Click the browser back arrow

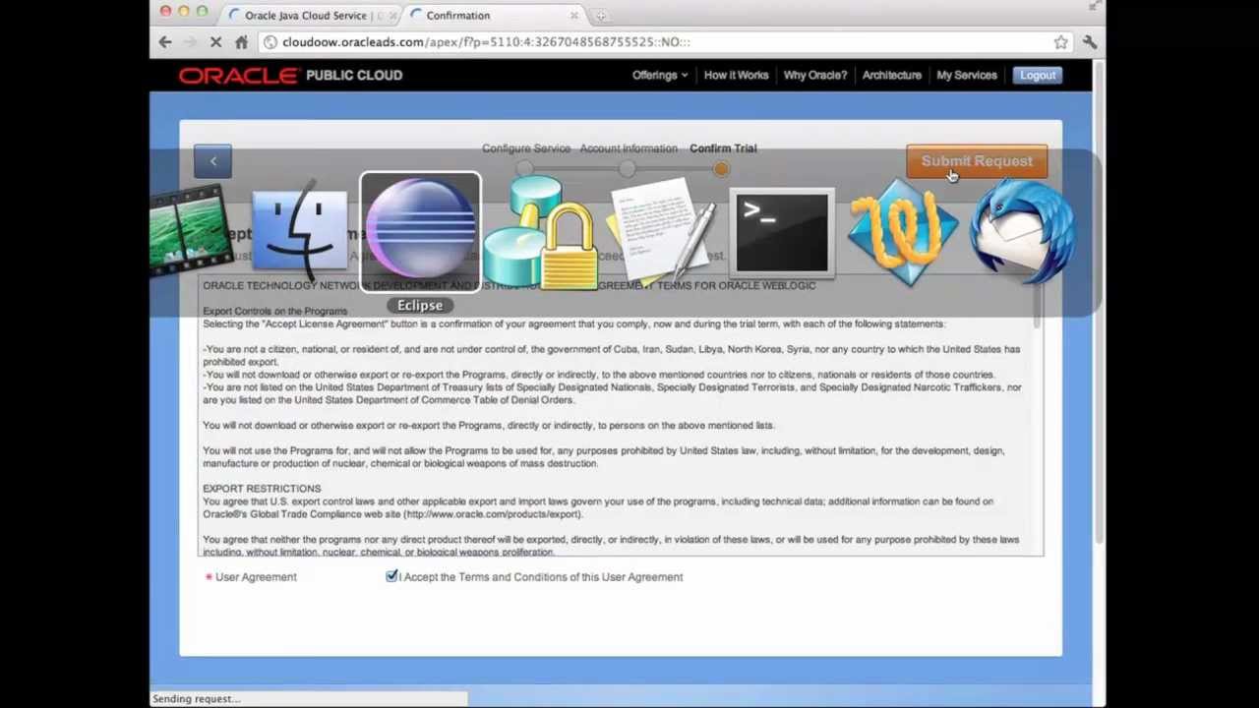pos(165,42)
